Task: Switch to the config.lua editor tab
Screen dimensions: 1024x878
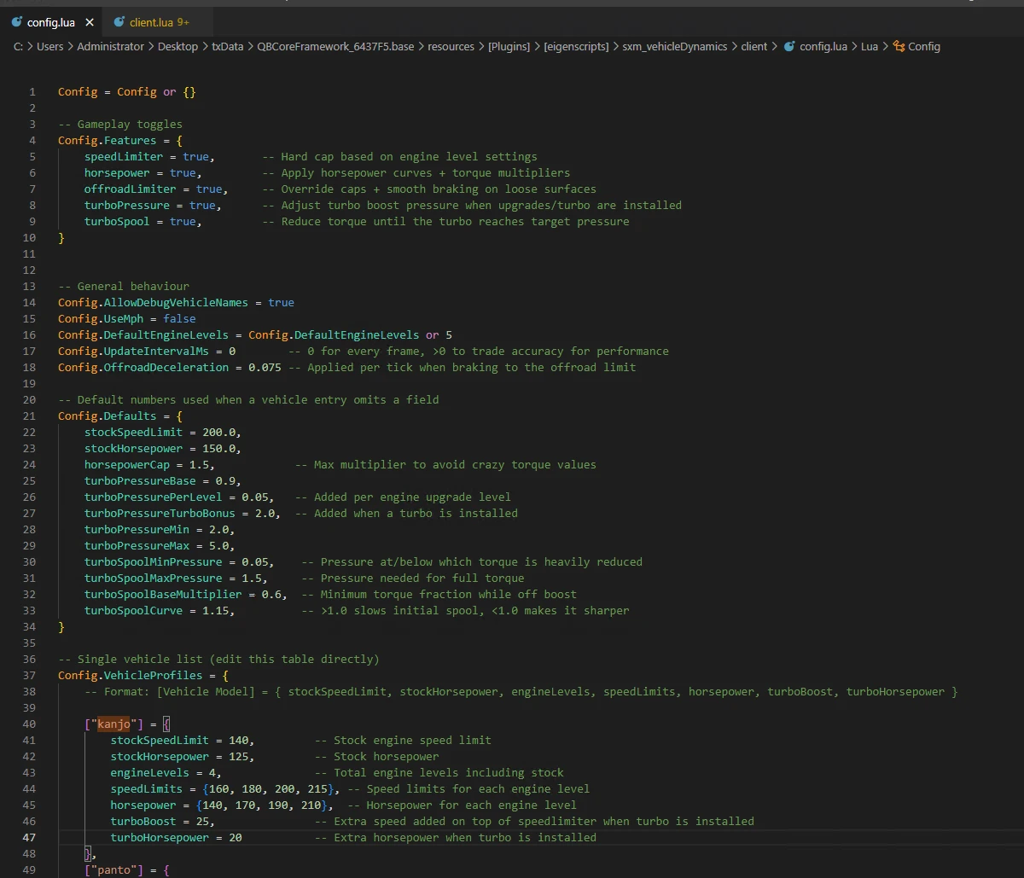Action: [x=50, y=22]
